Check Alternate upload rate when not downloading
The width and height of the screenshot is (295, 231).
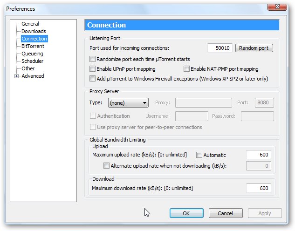click(x=107, y=165)
